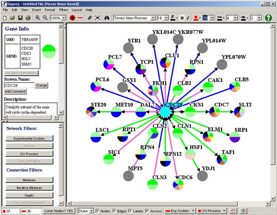Open the Help menu
Screen dimensions: 277x215
click(89, 10)
